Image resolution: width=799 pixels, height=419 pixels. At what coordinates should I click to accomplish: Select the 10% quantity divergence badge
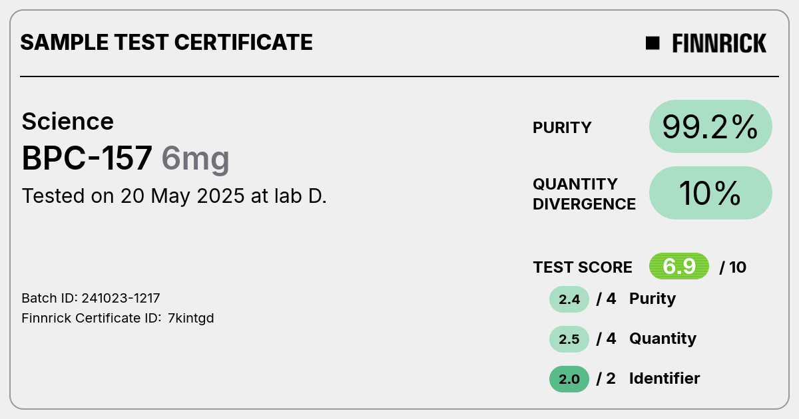pos(710,193)
